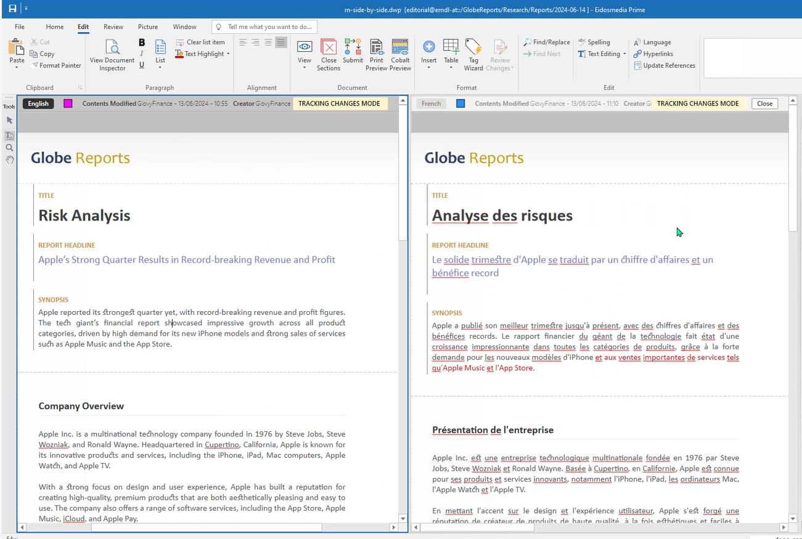Open the Clipboard group dialog launcher
This screenshot has height=539, width=802.
tap(80, 87)
